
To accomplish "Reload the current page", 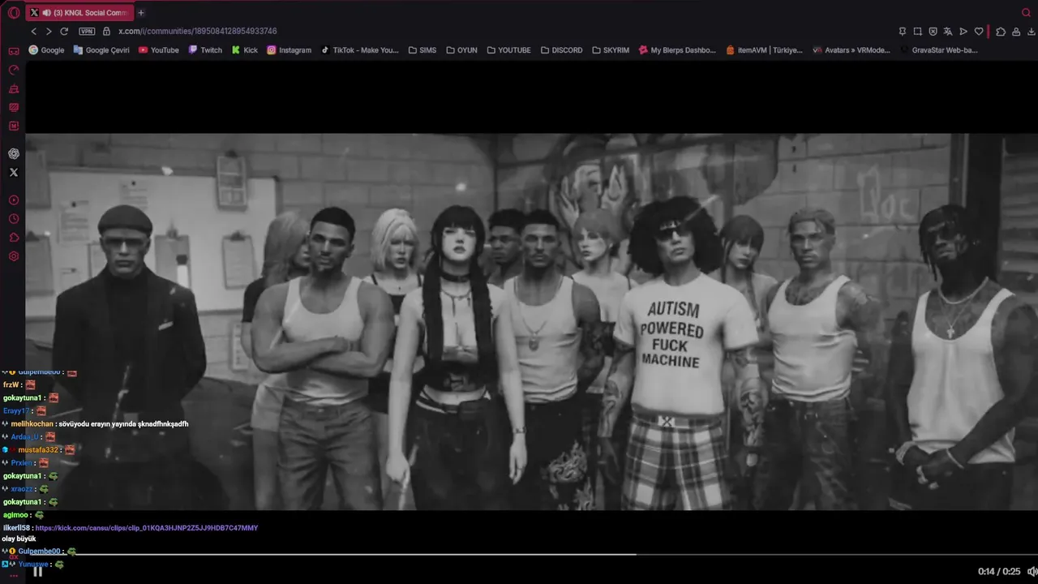I will 64,31.
